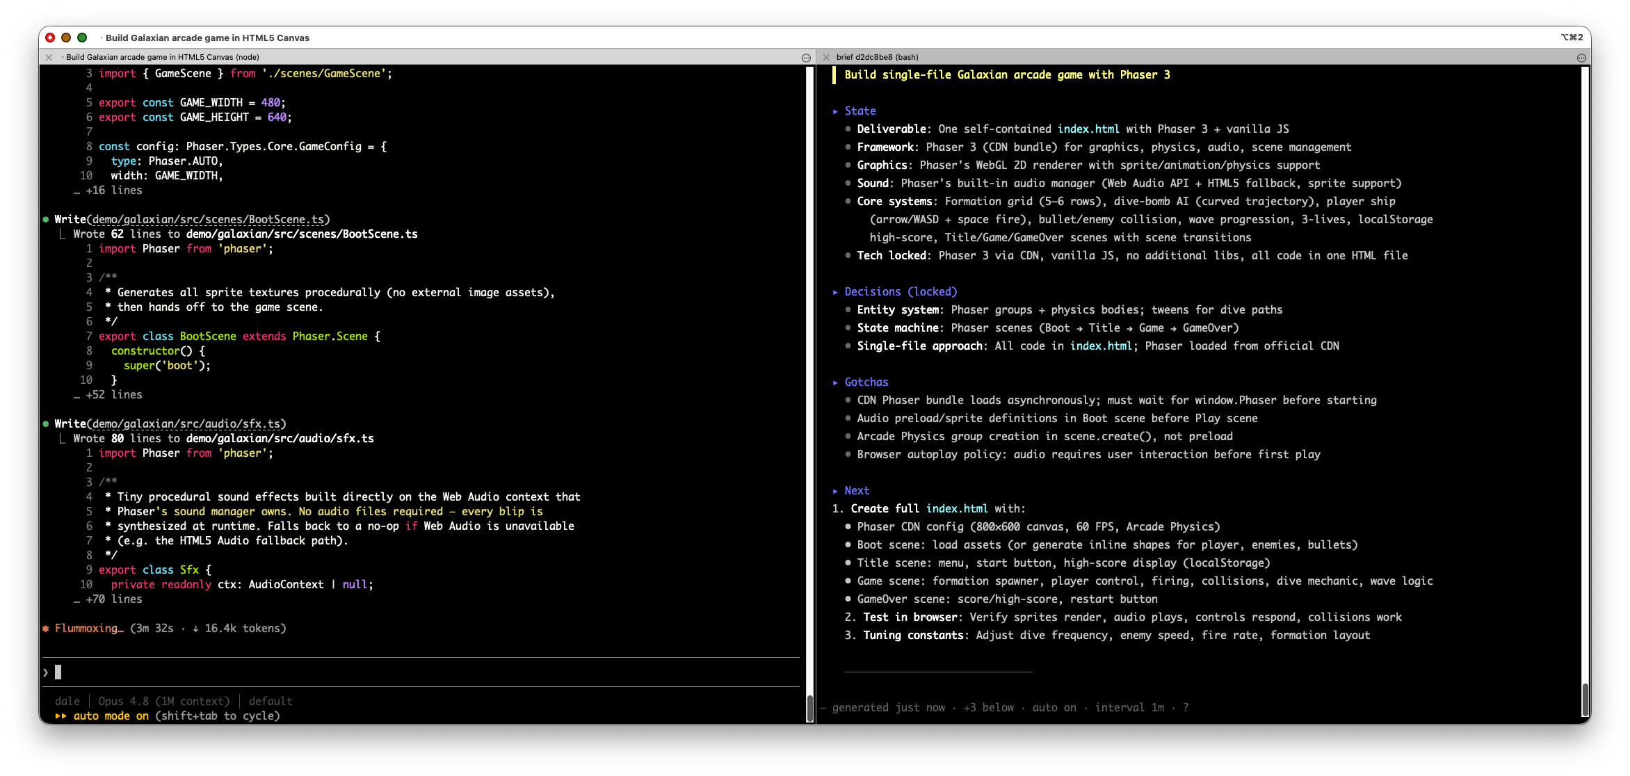Collapse the Gotchas section triangle
The image size is (1630, 776).
[x=835, y=382]
